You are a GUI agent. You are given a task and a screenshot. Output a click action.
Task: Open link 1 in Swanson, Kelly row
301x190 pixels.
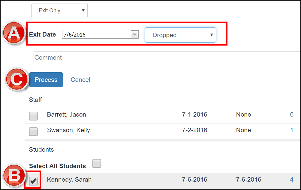pos(292,130)
